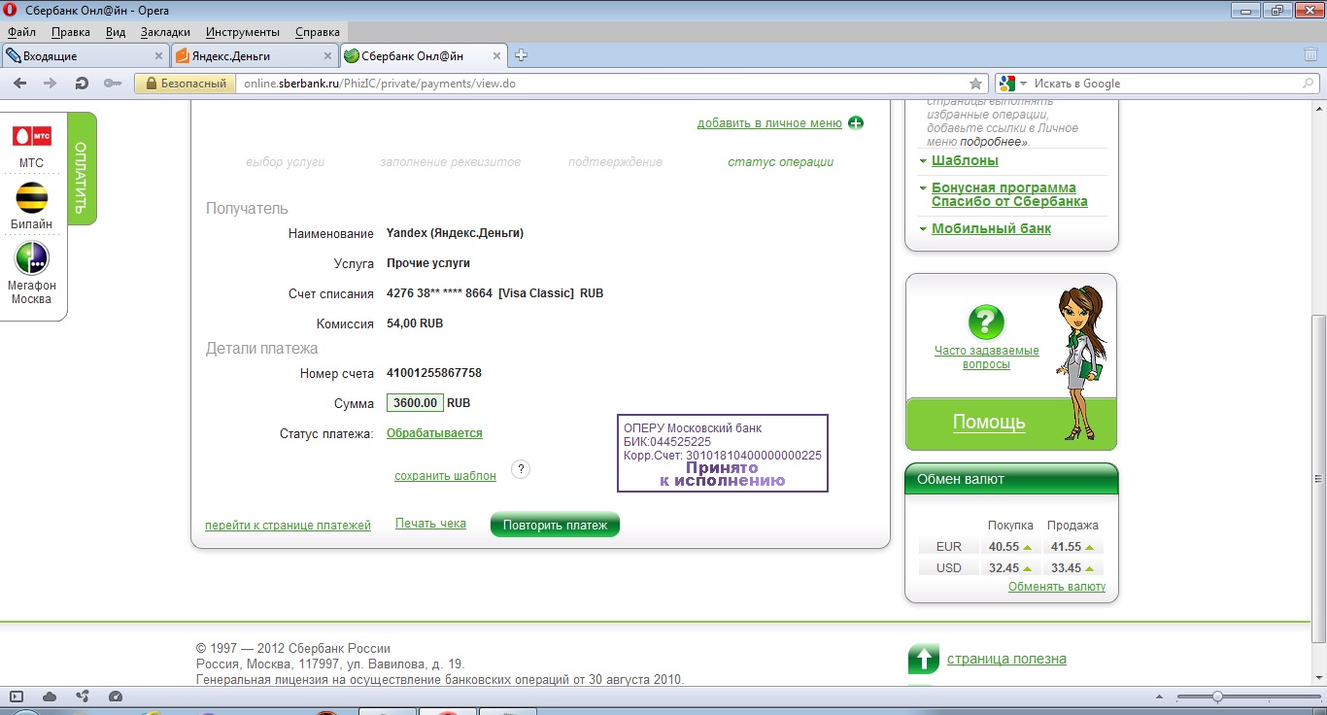
Task: Click the Комиссия value 54,00 RUB
Action: [415, 323]
